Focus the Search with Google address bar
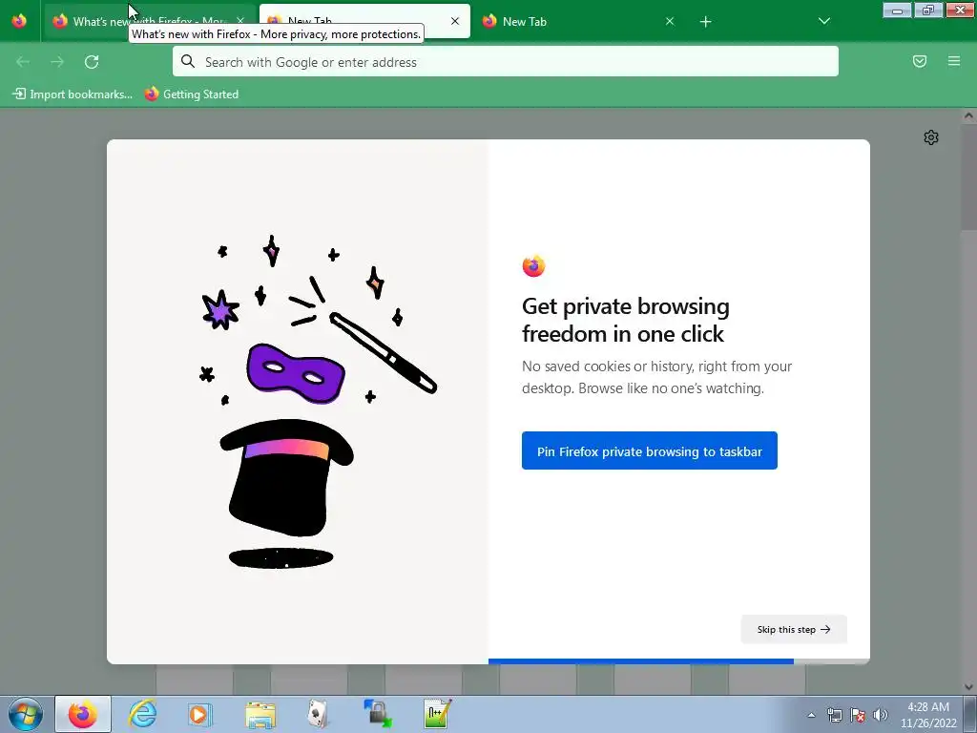 pos(506,62)
